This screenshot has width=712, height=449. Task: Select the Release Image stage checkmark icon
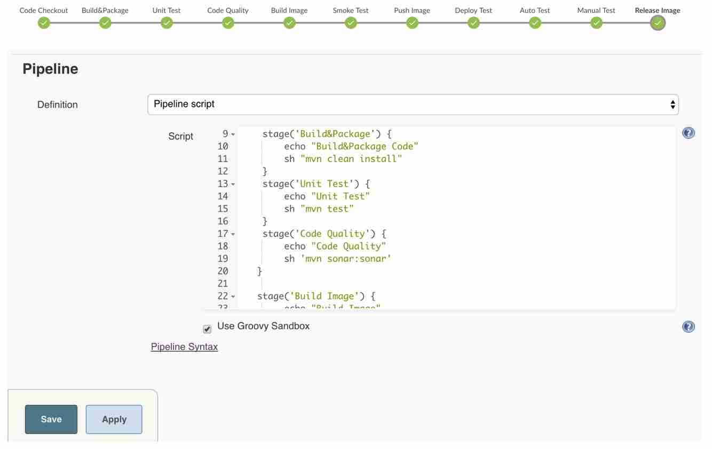658,23
